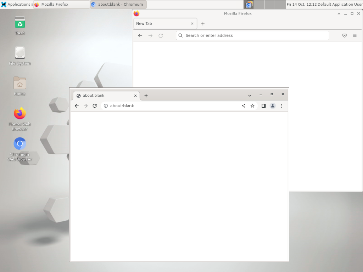
Task: Reload the Firefox page
Action: click(161, 35)
